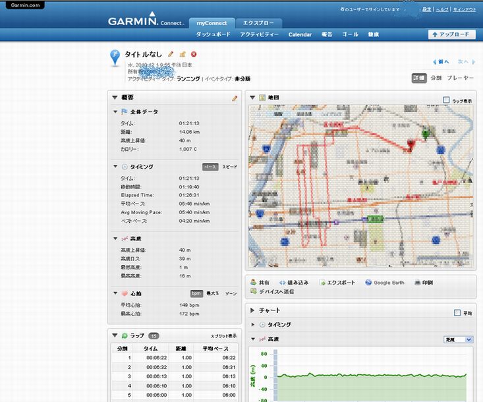Viewport: 483px width, 402px height.
Task: Collapse the 概要 panel
Action: [115, 98]
